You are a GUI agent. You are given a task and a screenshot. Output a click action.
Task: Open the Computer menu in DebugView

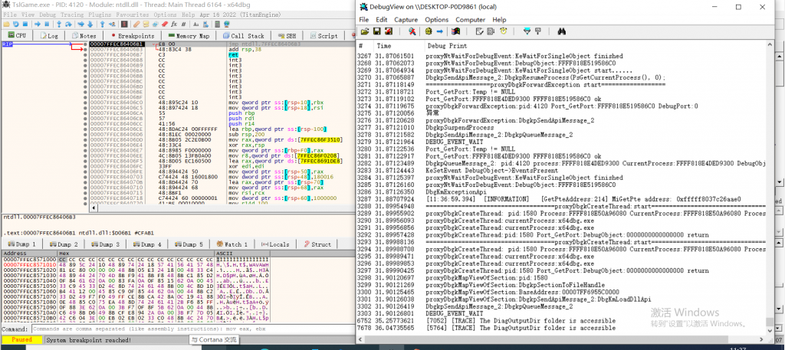(x=471, y=19)
